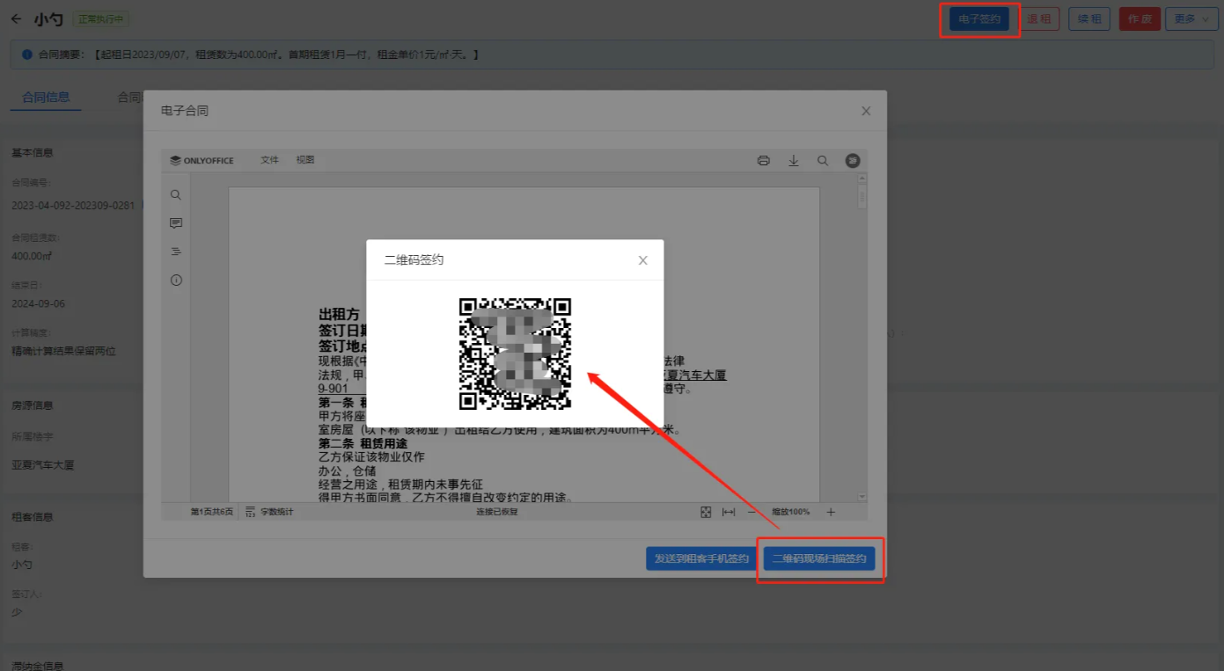Click the 退租 button

tap(1039, 19)
